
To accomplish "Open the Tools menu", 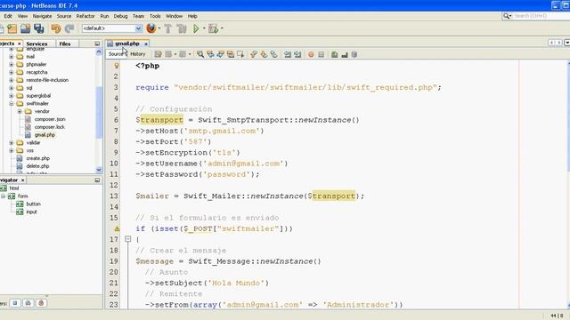I will point(155,16).
